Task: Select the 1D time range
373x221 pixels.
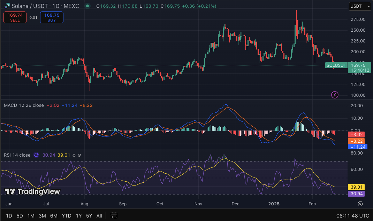Action: [x=9, y=216]
